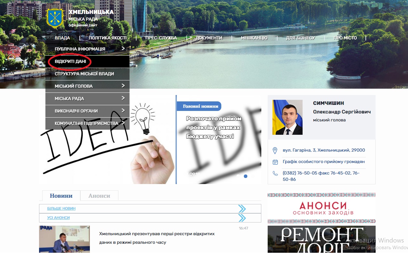Open the БІЛЬШЕ НОВИН link
This screenshot has height=253, width=408.
pyautogui.click(x=61, y=209)
